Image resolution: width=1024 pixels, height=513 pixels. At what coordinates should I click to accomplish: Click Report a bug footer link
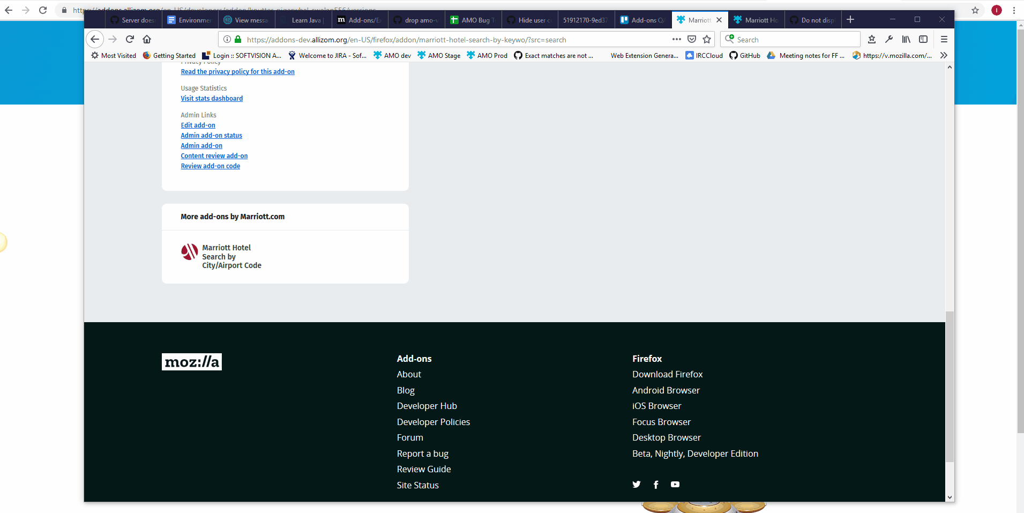tap(422, 453)
